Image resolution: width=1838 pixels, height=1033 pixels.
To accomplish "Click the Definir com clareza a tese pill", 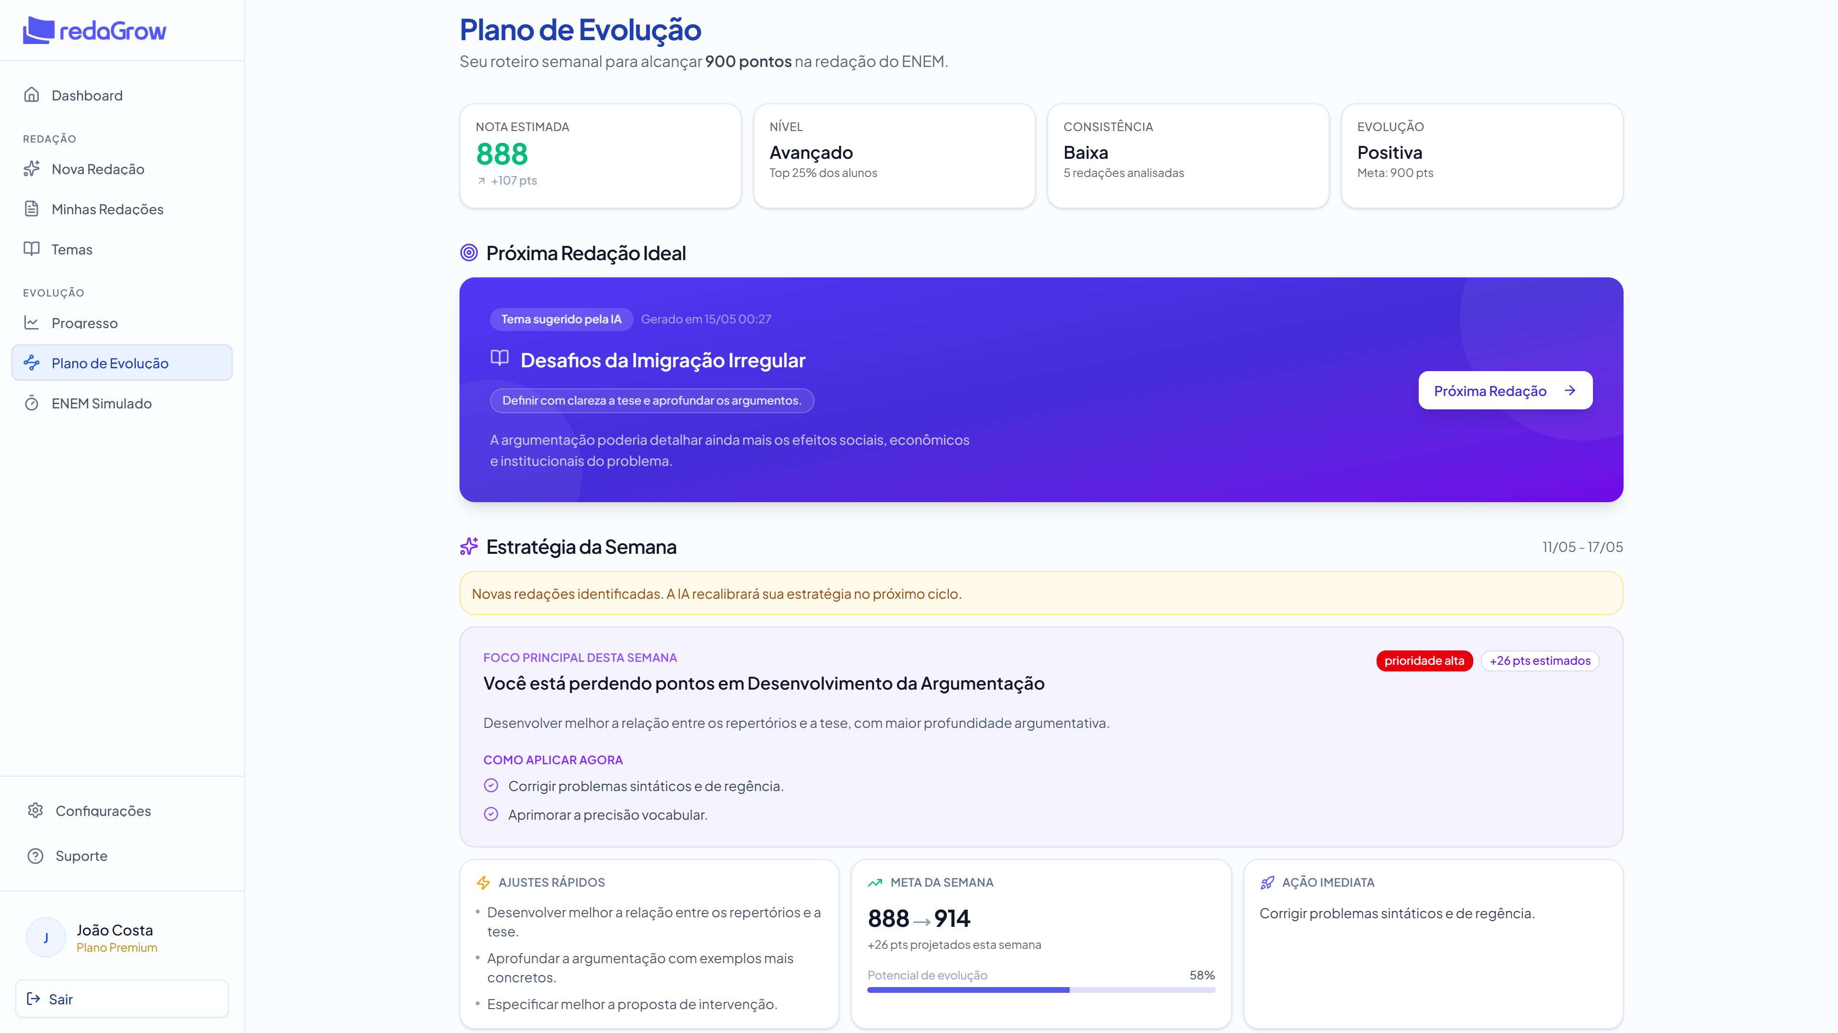I will 651,401.
